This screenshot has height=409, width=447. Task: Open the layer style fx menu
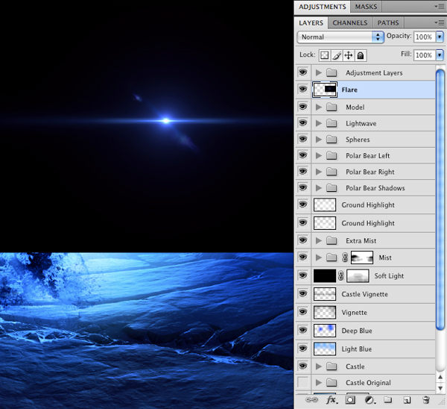332,400
